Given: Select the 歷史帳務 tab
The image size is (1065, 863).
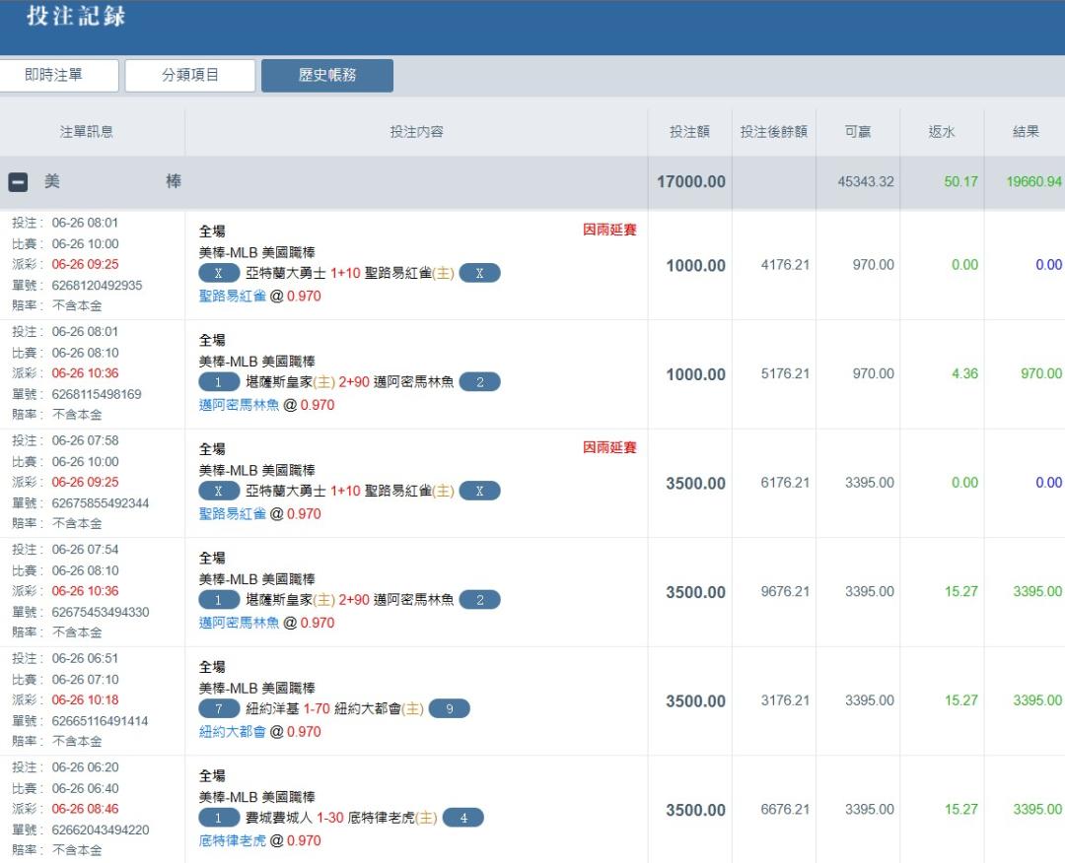Looking at the screenshot, I should click(x=327, y=76).
